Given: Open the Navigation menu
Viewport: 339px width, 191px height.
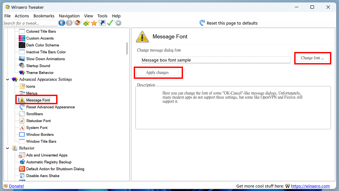Looking at the screenshot, I should (69, 16).
